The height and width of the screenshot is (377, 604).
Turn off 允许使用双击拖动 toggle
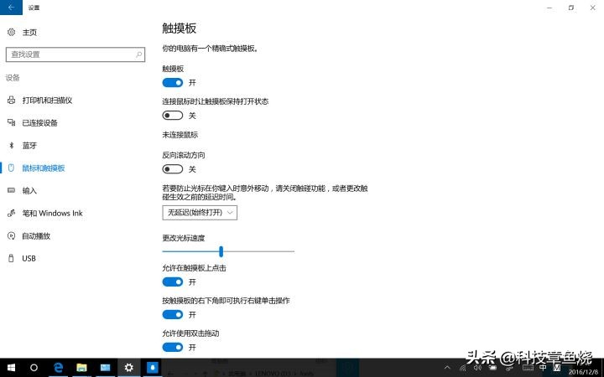click(x=172, y=348)
